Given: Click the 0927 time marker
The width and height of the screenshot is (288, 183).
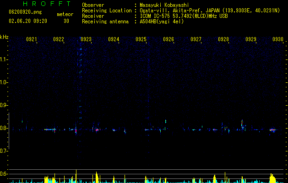Looking at the screenshot, I should coord(196,39).
